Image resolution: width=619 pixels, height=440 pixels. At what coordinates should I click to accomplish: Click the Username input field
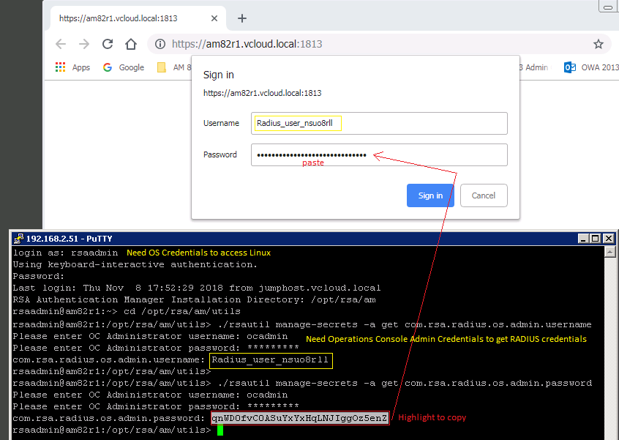(x=379, y=123)
